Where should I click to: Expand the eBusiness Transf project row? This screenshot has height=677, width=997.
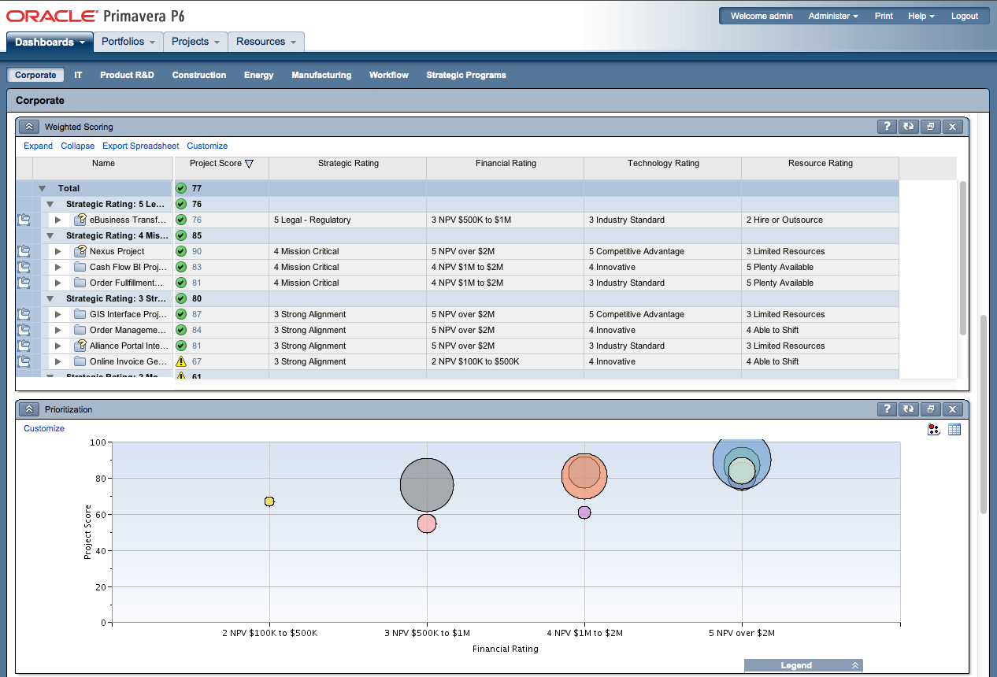[x=57, y=220]
